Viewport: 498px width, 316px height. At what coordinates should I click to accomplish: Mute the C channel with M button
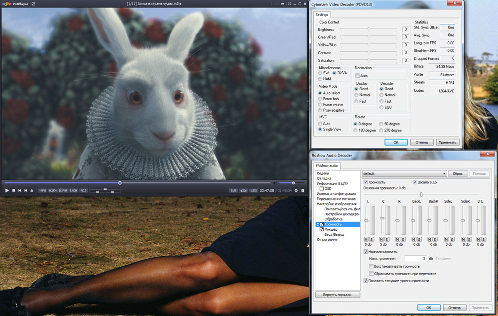(381, 239)
